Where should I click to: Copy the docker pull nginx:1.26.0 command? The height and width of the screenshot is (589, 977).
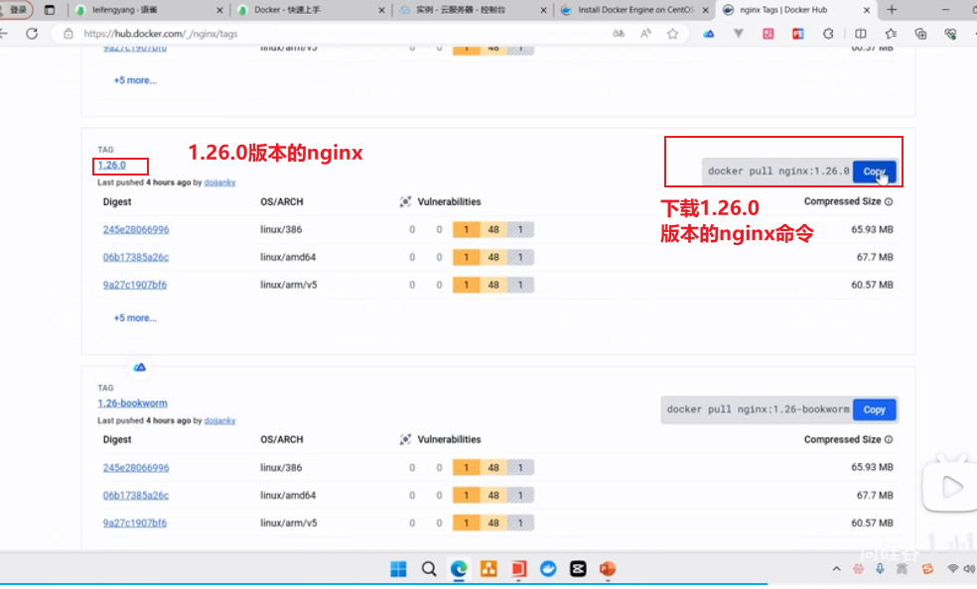[874, 171]
